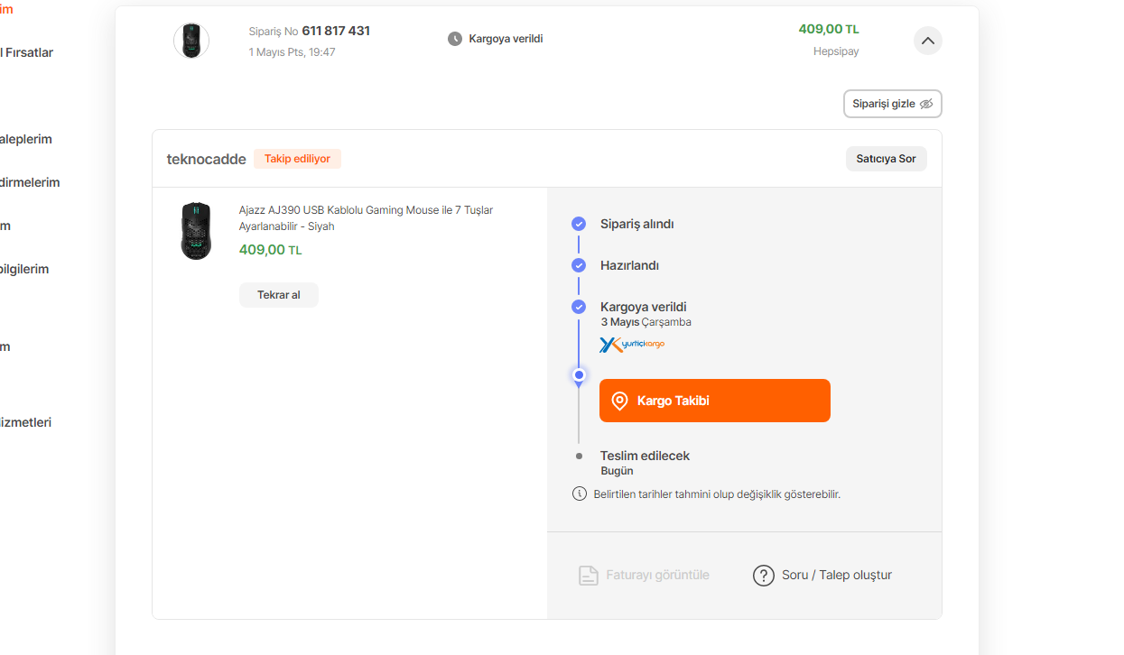Click the Takip ediliyor badge
Image resolution: width=1124 pixels, height=655 pixels.
coord(297,159)
